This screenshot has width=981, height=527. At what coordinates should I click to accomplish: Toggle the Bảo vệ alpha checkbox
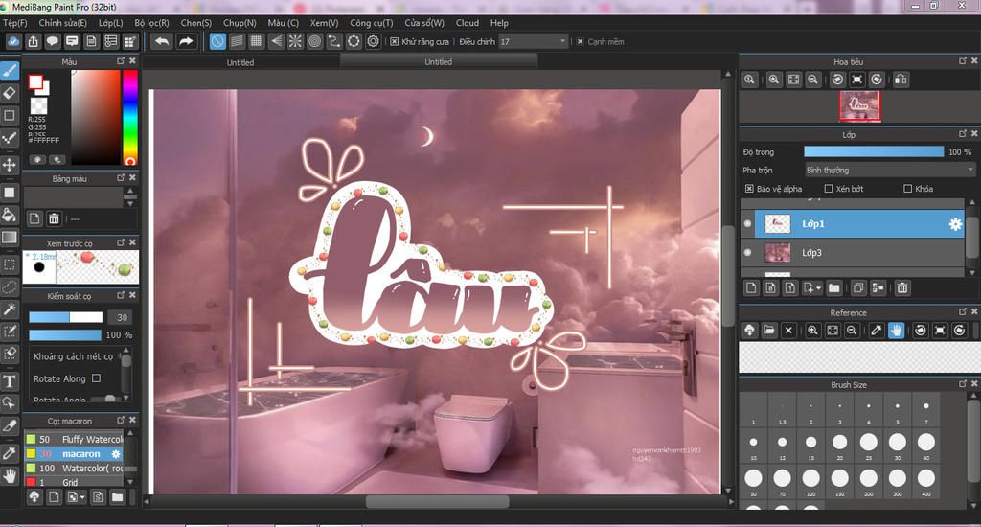point(749,189)
